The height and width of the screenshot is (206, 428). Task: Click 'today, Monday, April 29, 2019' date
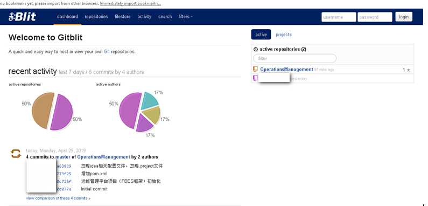click(55, 150)
